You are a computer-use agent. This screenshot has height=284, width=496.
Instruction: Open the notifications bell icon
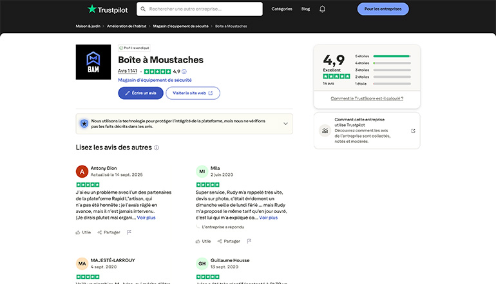tap(322, 9)
